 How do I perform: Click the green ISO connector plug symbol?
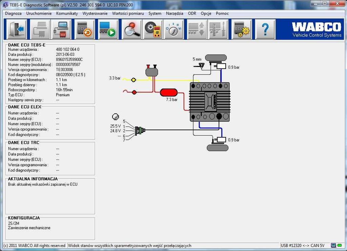coord(140,130)
